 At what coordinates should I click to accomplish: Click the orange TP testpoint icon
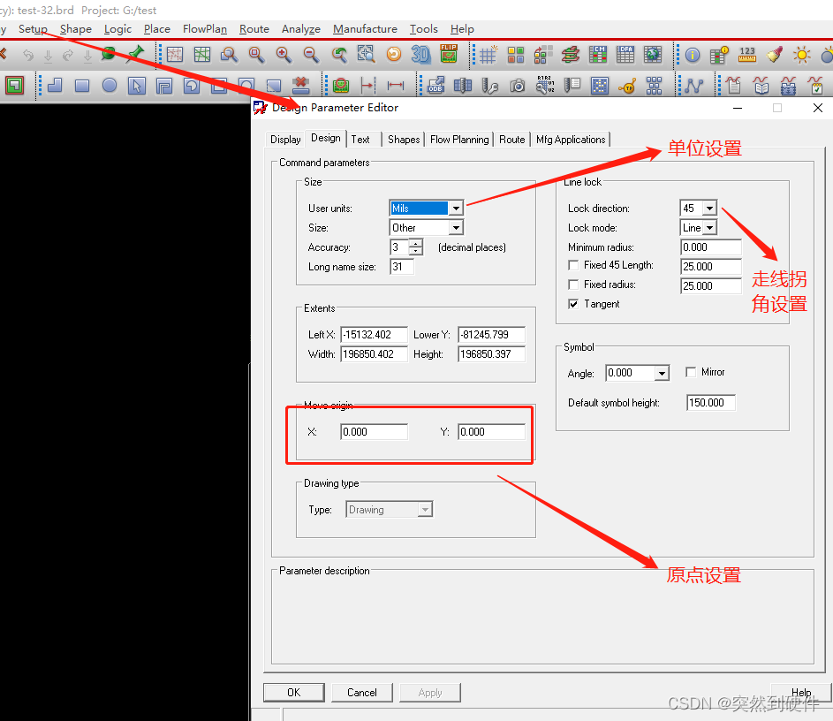click(627, 86)
